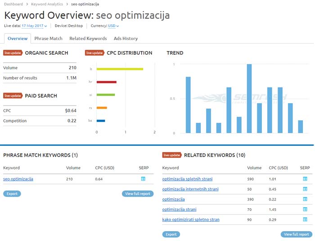Click the CPC value $0.64
The width and height of the screenshot is (315, 241).
71,110
